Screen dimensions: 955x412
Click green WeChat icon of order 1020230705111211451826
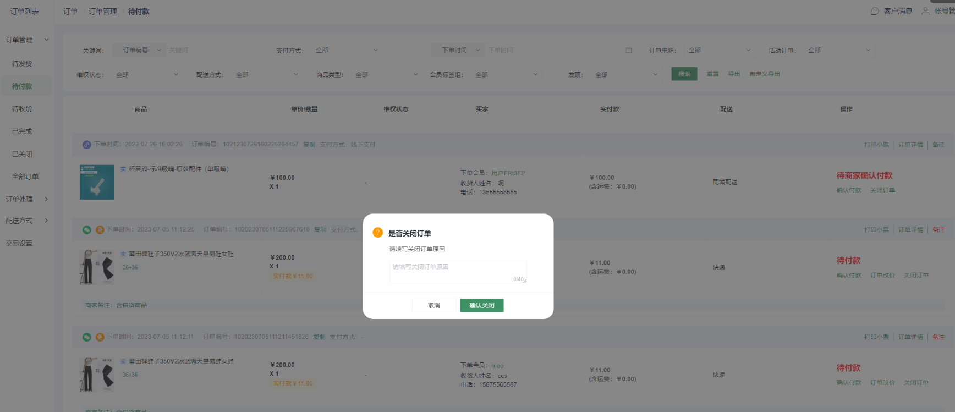click(x=86, y=337)
